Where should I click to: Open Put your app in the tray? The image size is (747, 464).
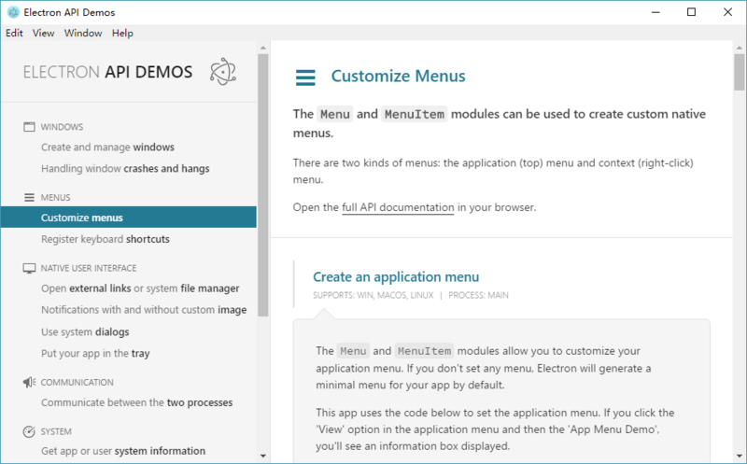(x=95, y=354)
